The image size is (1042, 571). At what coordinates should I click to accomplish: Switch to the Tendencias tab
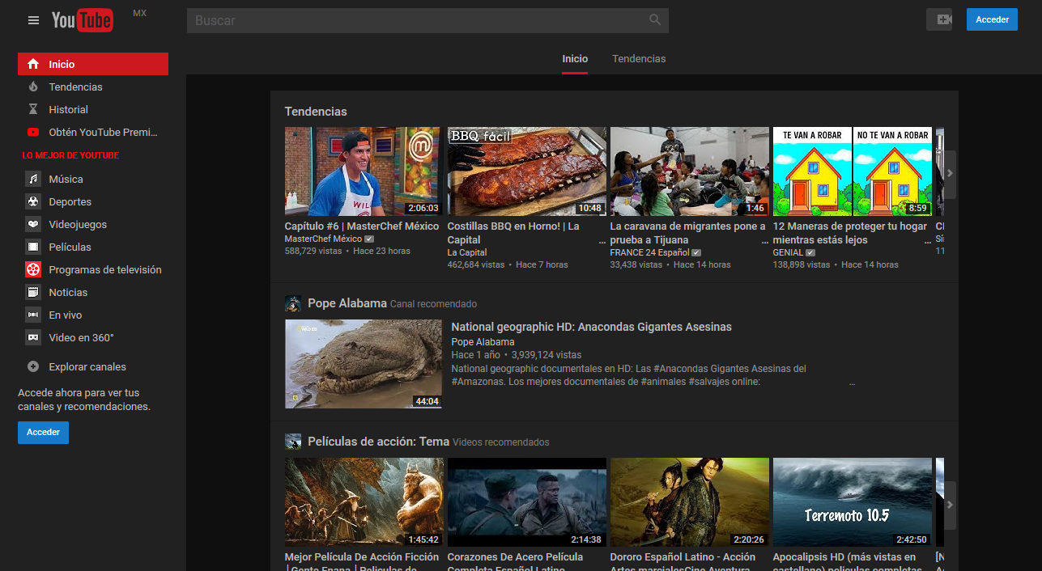coord(639,58)
